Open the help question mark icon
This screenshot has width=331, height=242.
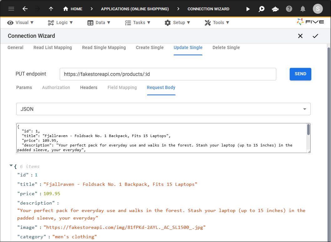click(289, 9)
